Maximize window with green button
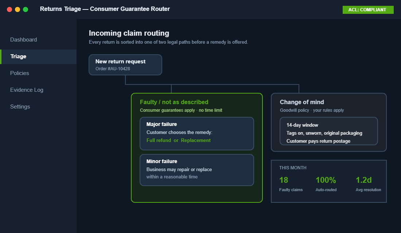401x233 pixels. [x=26, y=9]
